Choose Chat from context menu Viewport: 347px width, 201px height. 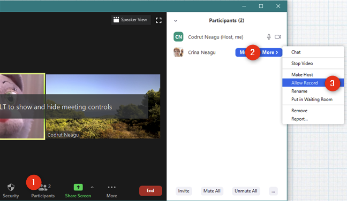(313, 52)
